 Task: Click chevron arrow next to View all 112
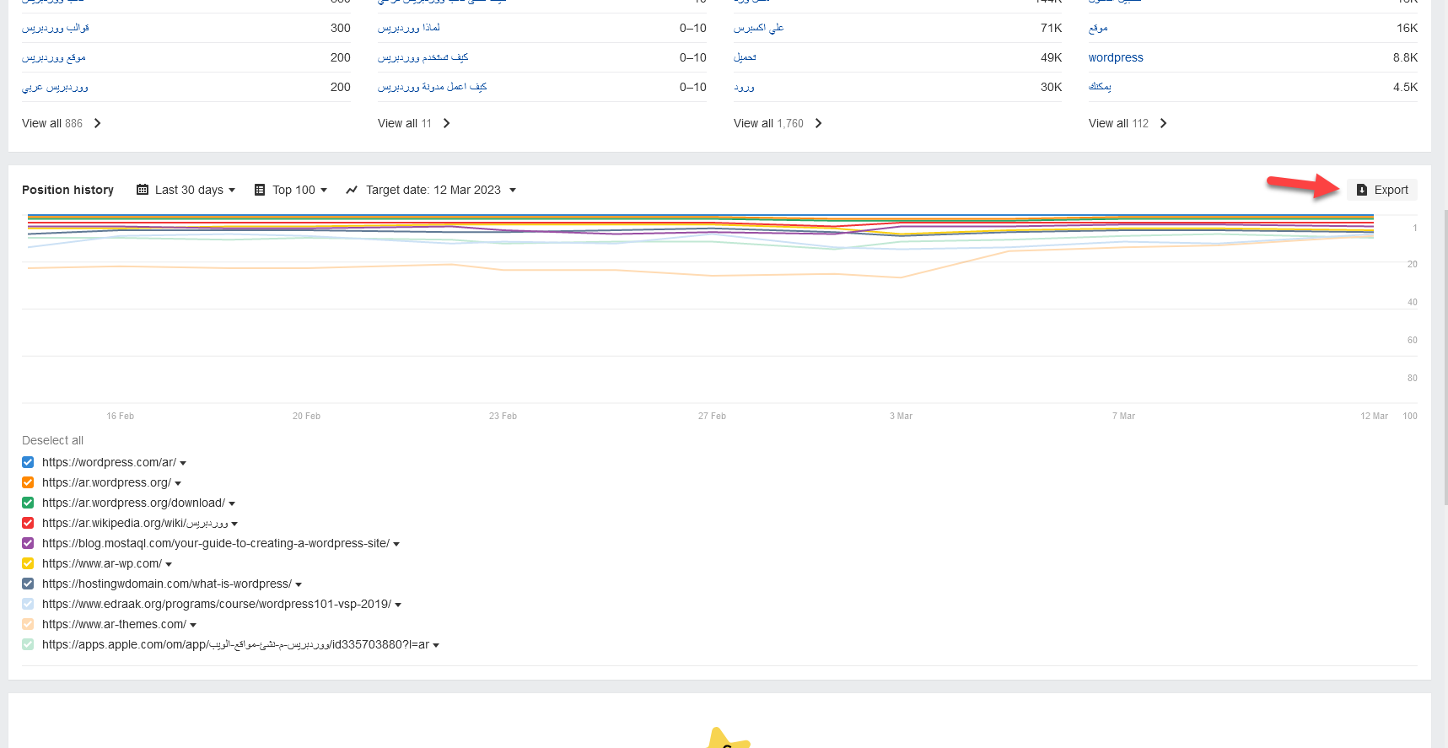pyautogui.click(x=1164, y=123)
